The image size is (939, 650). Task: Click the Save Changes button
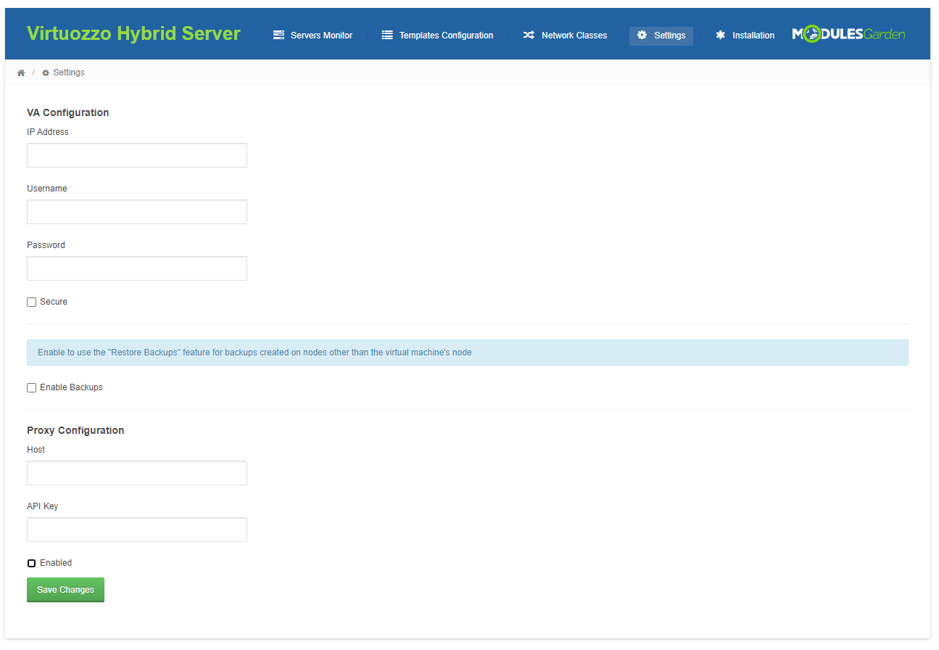pyautogui.click(x=65, y=590)
